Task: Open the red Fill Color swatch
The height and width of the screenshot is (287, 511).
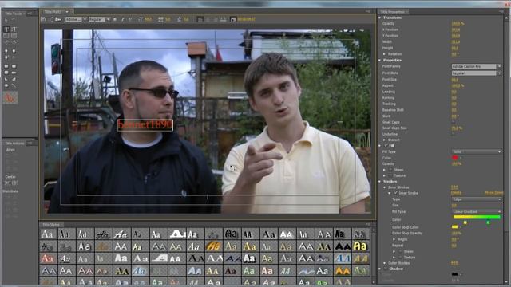Action: 455,158
